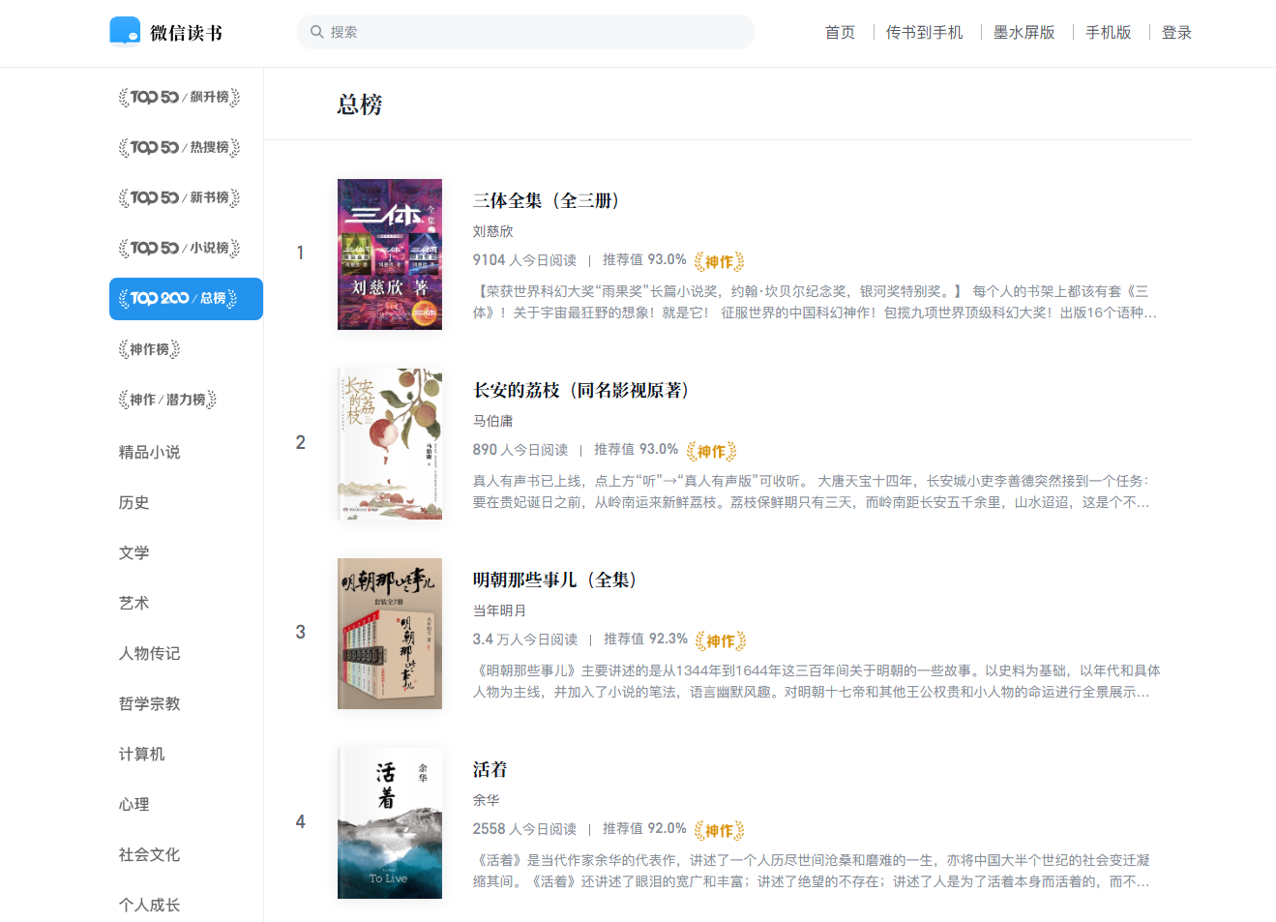This screenshot has height=922, width=1276.
Task: Click the author name 刘慈欣
Action: click(492, 231)
